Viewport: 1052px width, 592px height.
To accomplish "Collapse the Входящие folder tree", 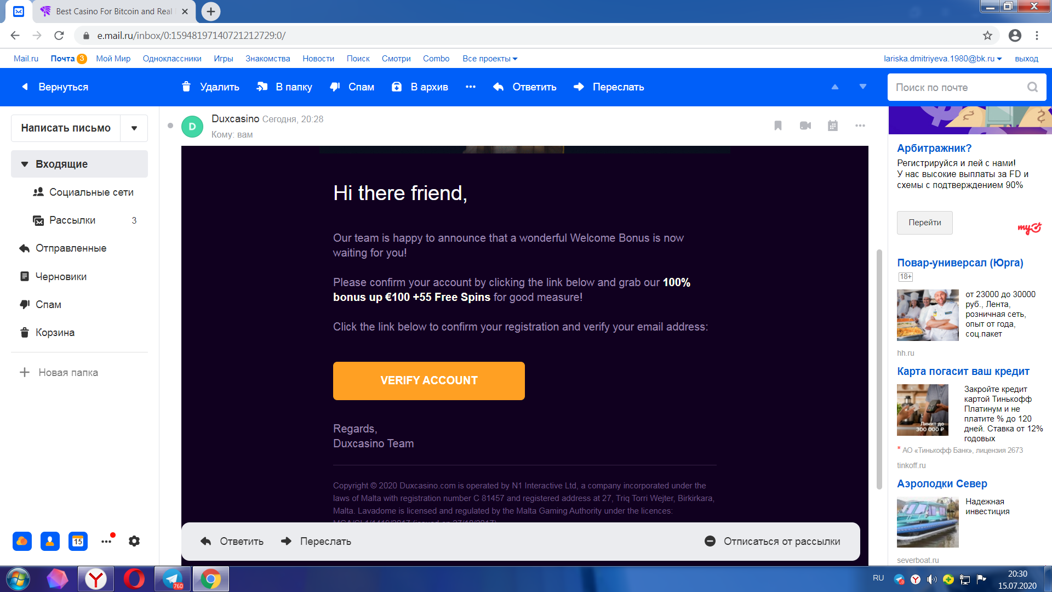I will [25, 164].
